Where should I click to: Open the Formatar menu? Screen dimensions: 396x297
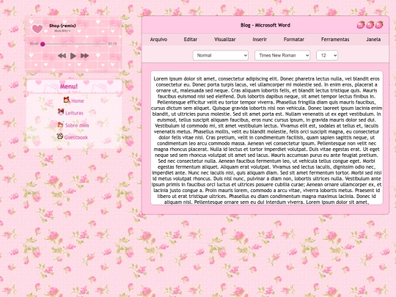294,40
